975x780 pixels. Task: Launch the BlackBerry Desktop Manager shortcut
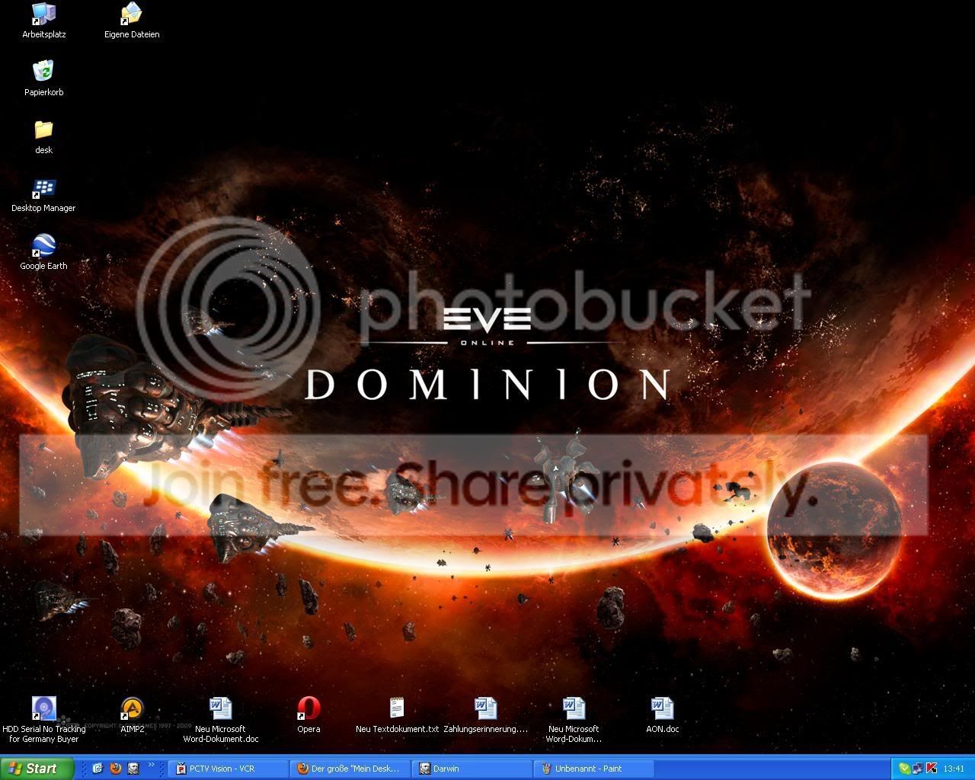pos(43,194)
